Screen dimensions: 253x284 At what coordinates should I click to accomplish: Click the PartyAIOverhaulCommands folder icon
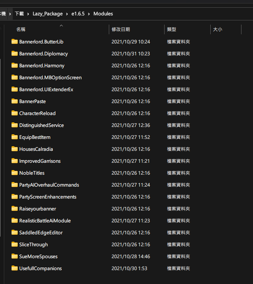tap(15, 185)
